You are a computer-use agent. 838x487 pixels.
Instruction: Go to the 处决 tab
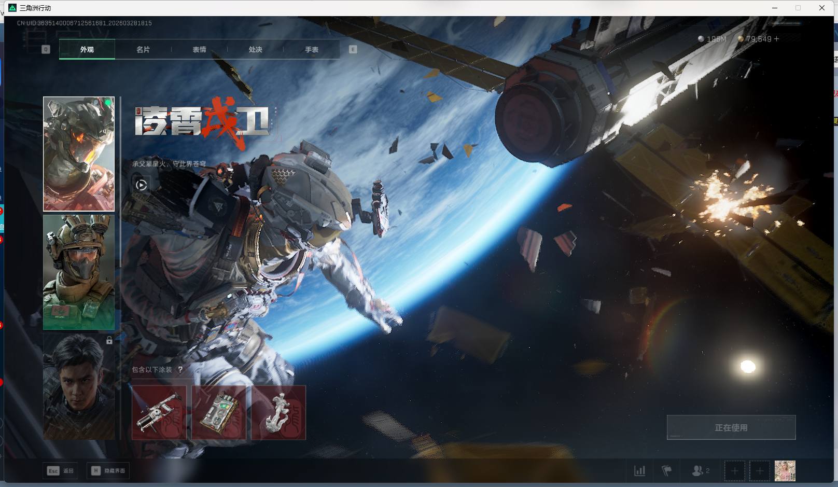pyautogui.click(x=255, y=50)
